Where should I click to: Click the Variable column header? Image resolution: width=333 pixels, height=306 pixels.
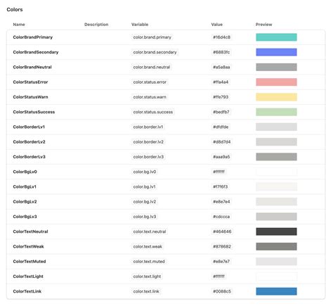(140, 25)
